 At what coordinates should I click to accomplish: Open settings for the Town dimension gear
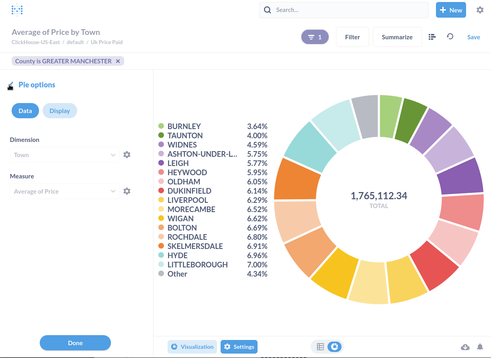127,154
